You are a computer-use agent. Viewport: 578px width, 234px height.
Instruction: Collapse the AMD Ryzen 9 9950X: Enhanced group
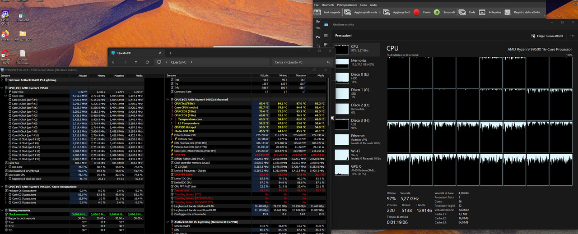point(168,99)
